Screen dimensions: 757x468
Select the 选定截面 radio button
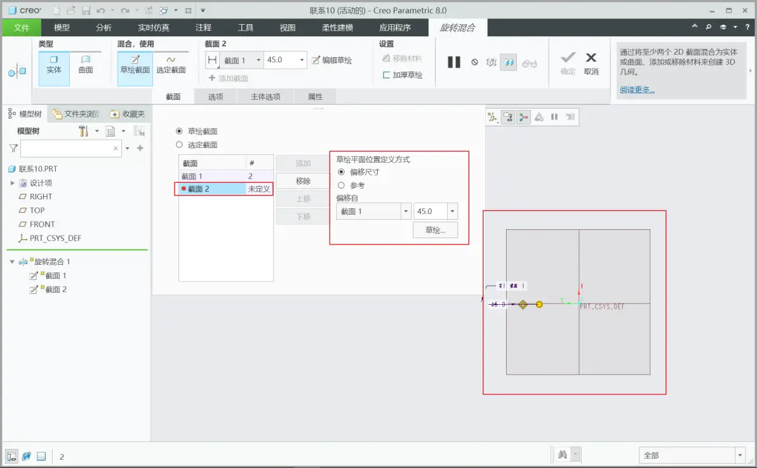[x=179, y=144]
